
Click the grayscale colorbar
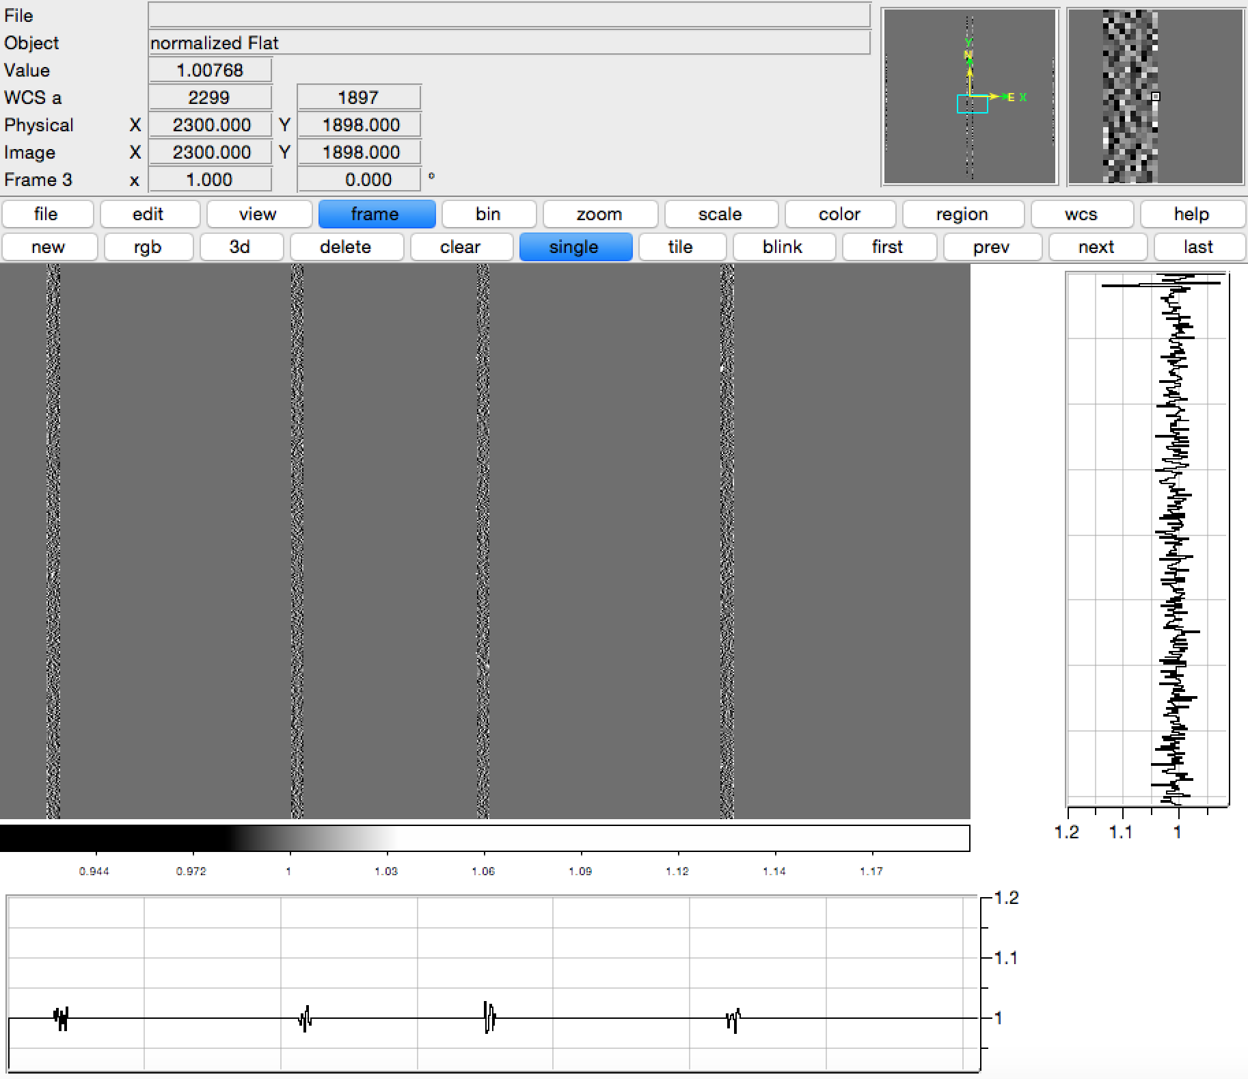484,838
